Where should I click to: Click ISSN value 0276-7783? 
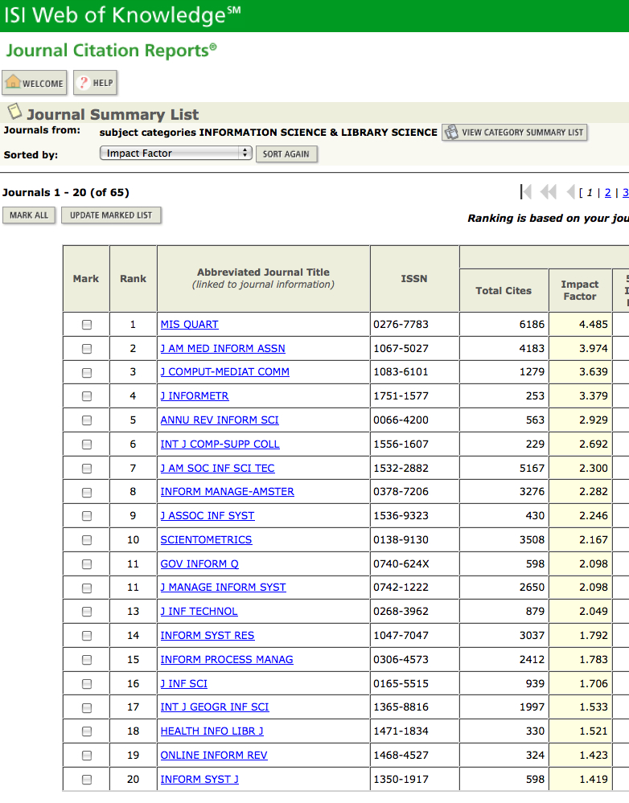401,324
